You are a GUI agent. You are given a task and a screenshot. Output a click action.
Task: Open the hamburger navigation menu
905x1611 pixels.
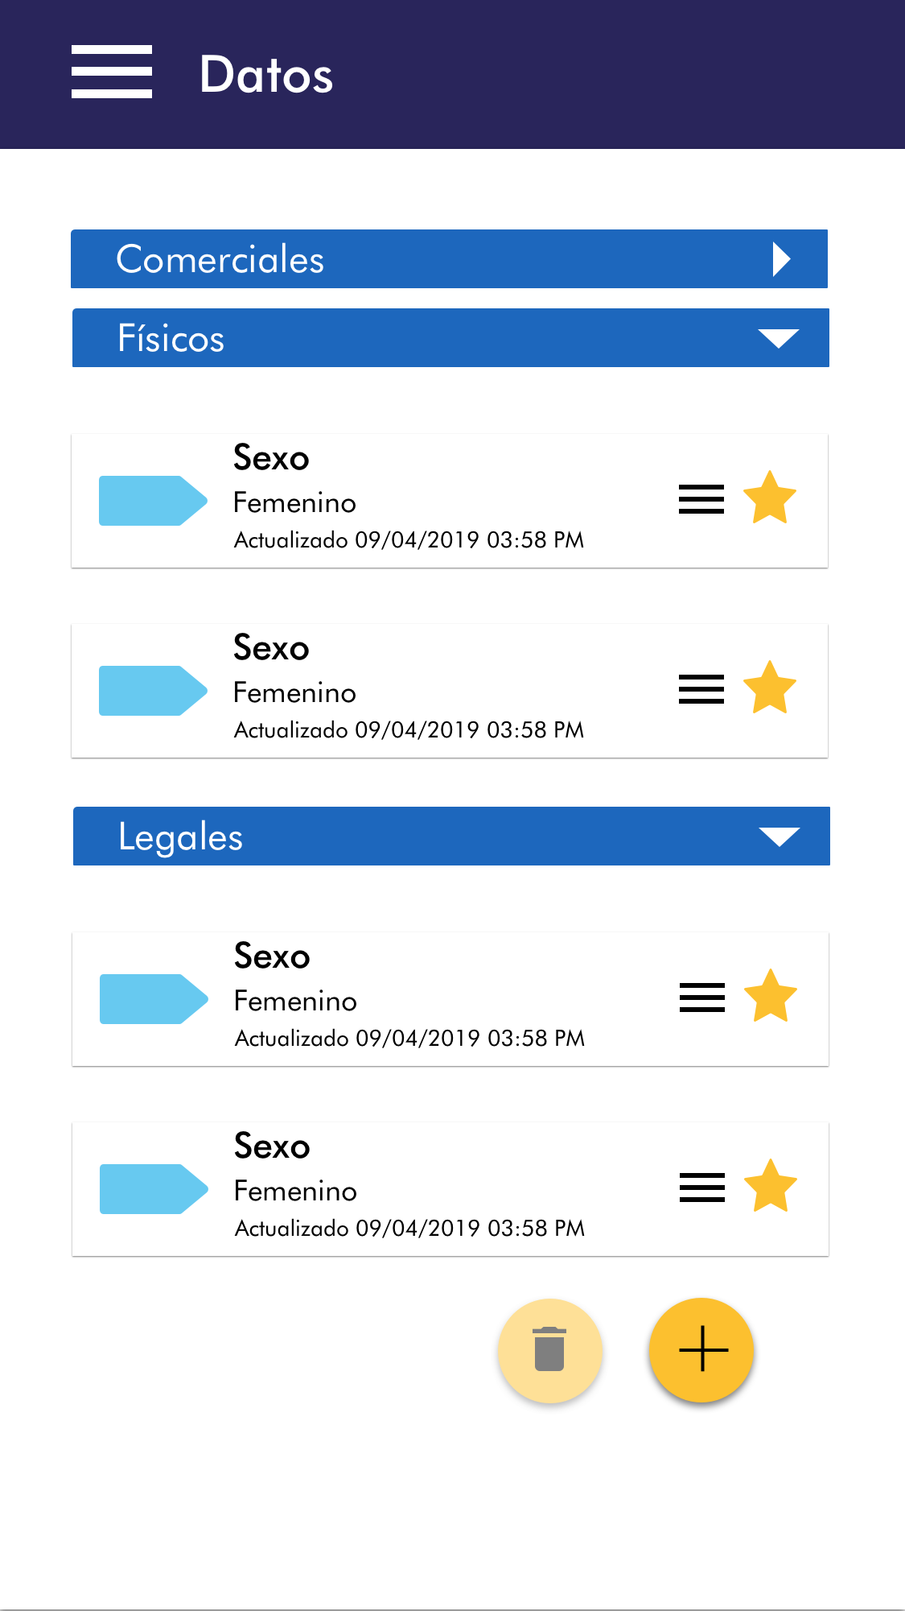tap(112, 72)
